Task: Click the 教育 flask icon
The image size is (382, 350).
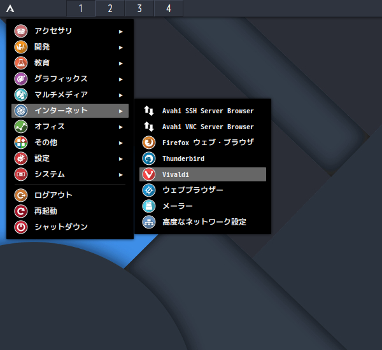Action: (21, 63)
